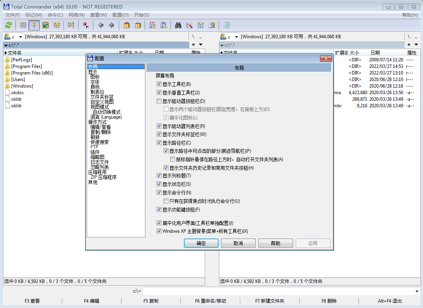Click the notepad icon in toolbar

226,25
